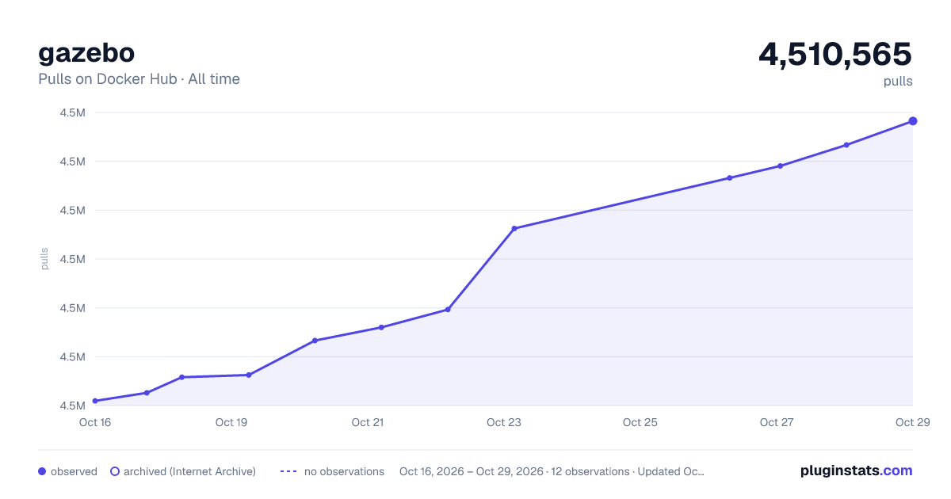Select the data point just before Oct 27
Image resolution: width=951 pixels, height=499 pixels.
[730, 178]
